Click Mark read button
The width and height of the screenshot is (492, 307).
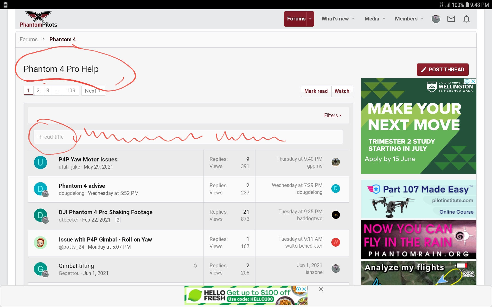click(x=316, y=91)
